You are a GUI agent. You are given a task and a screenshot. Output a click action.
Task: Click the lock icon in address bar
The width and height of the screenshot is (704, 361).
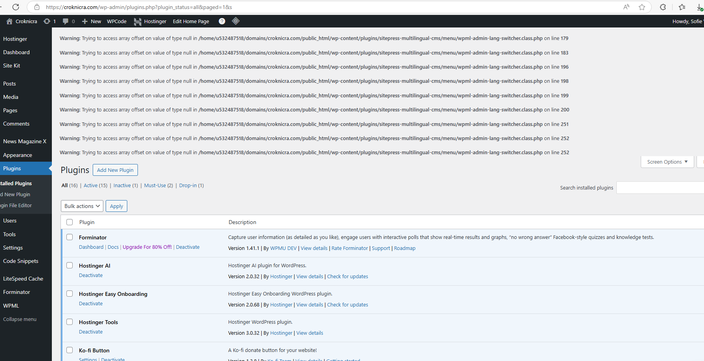(x=37, y=7)
